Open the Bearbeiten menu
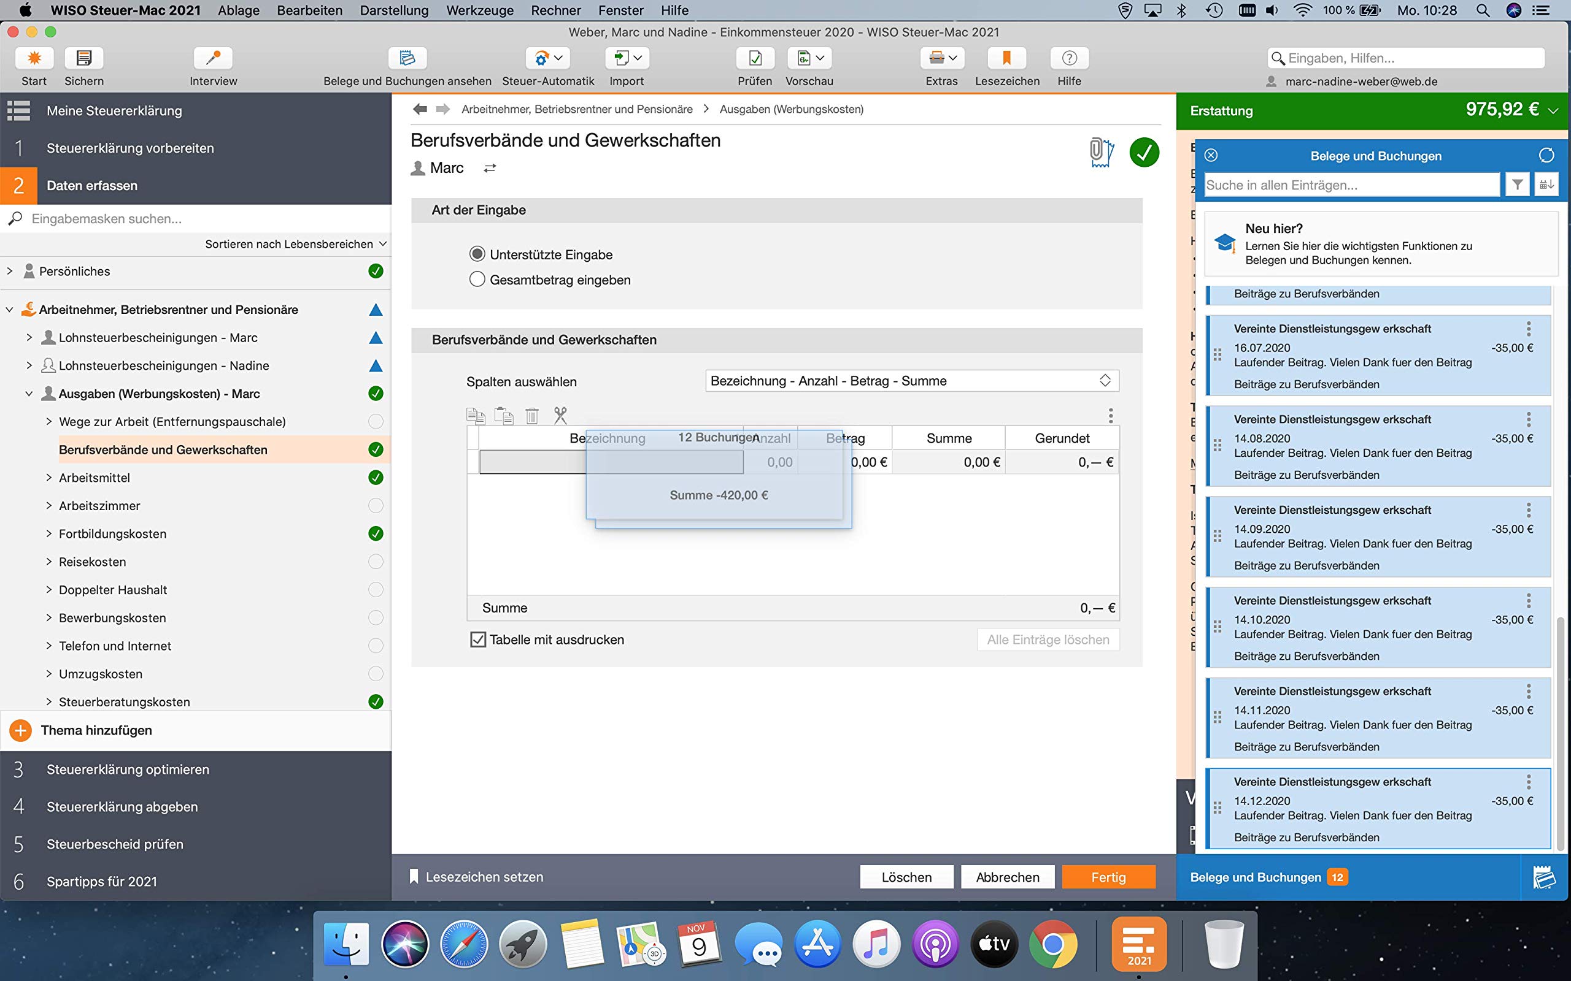The height and width of the screenshot is (981, 1571). click(310, 10)
